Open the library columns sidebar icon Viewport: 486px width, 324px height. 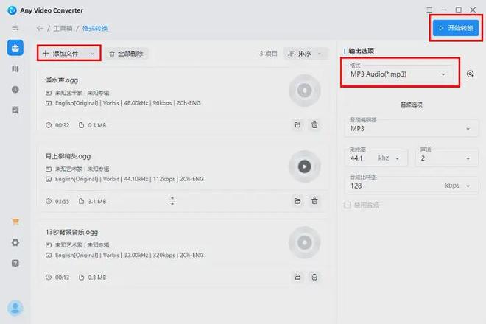click(x=15, y=68)
